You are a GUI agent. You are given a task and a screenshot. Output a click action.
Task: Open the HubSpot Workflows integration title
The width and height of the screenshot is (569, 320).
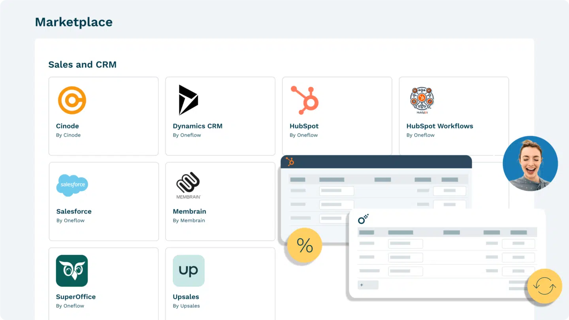[440, 126]
